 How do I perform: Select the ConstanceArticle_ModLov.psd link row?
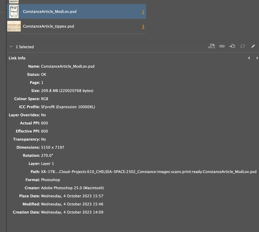point(78,12)
